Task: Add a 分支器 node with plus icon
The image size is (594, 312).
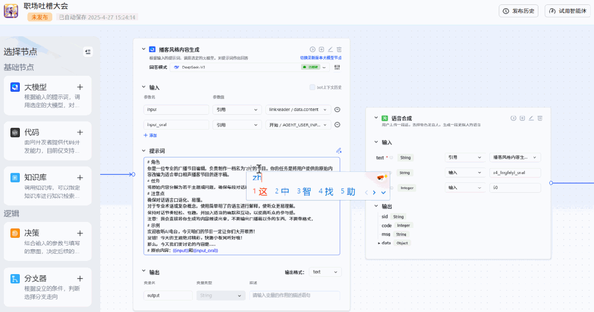Action: (80, 278)
